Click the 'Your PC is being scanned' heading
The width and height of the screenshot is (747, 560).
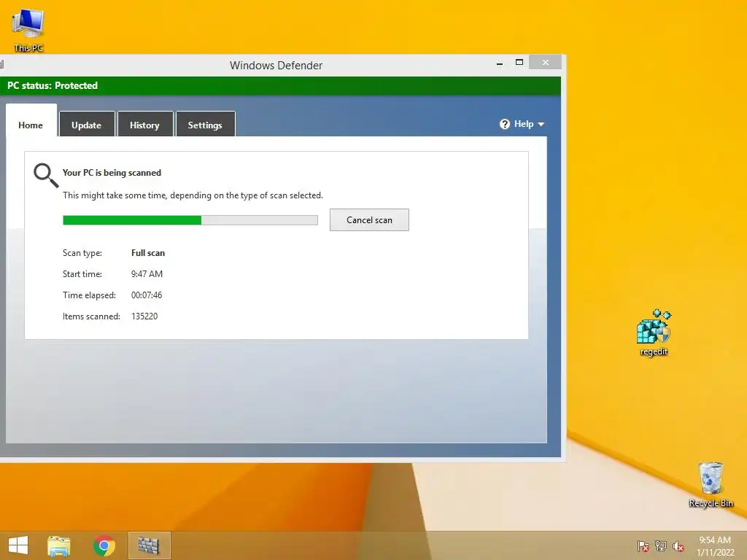pos(112,173)
